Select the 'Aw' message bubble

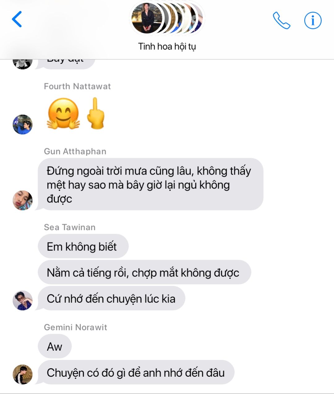(x=55, y=346)
